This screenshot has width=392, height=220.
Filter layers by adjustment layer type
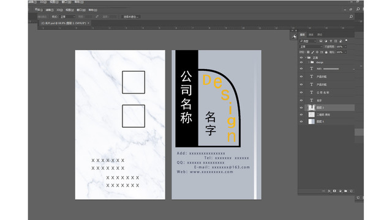pos(326,41)
